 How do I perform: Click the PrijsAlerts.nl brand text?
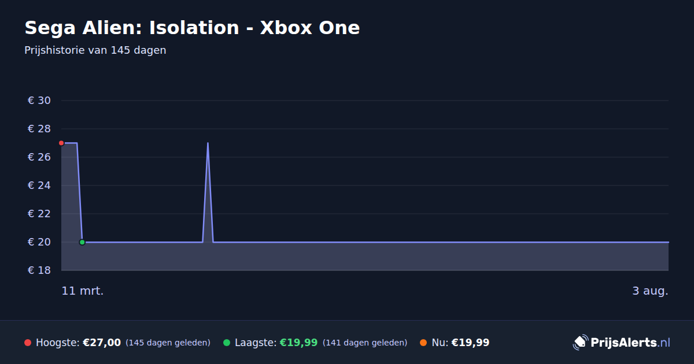pyautogui.click(x=630, y=343)
